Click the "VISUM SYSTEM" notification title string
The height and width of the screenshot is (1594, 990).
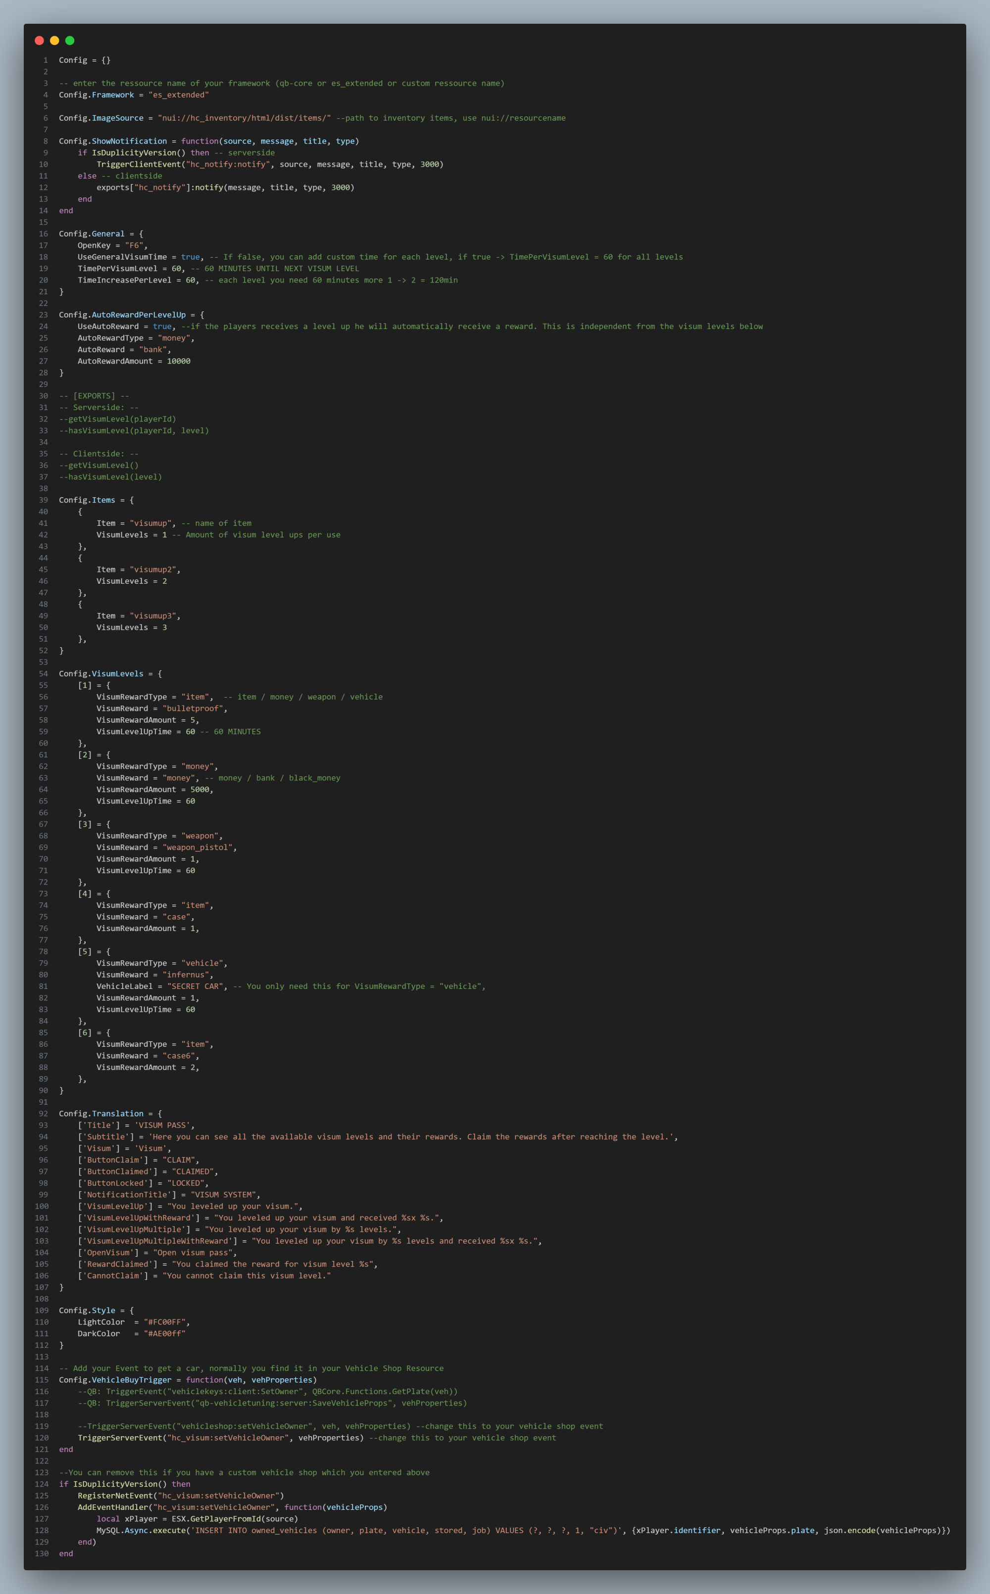[223, 1195]
